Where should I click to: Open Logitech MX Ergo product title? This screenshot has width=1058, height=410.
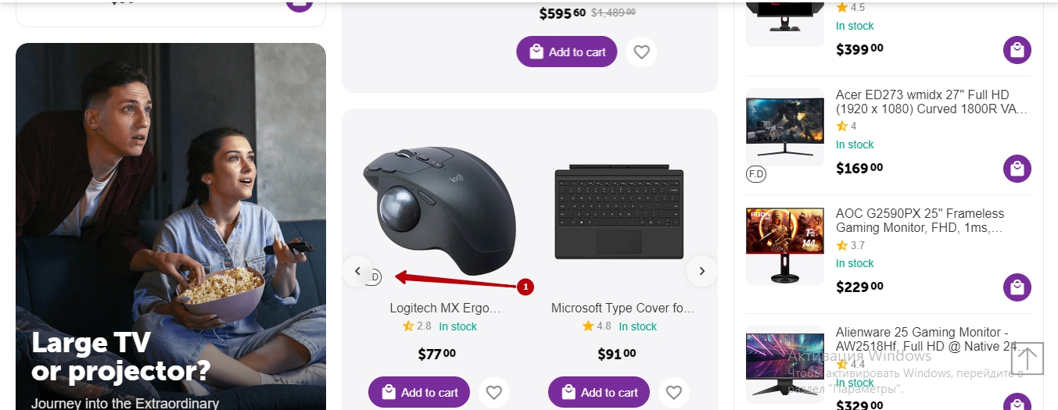point(444,308)
